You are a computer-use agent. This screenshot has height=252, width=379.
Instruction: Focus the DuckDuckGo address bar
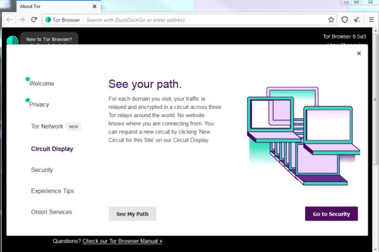(x=202, y=20)
